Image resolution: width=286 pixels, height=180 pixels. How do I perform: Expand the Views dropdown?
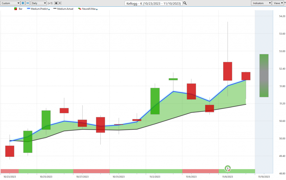pyautogui.click(x=278, y=3)
